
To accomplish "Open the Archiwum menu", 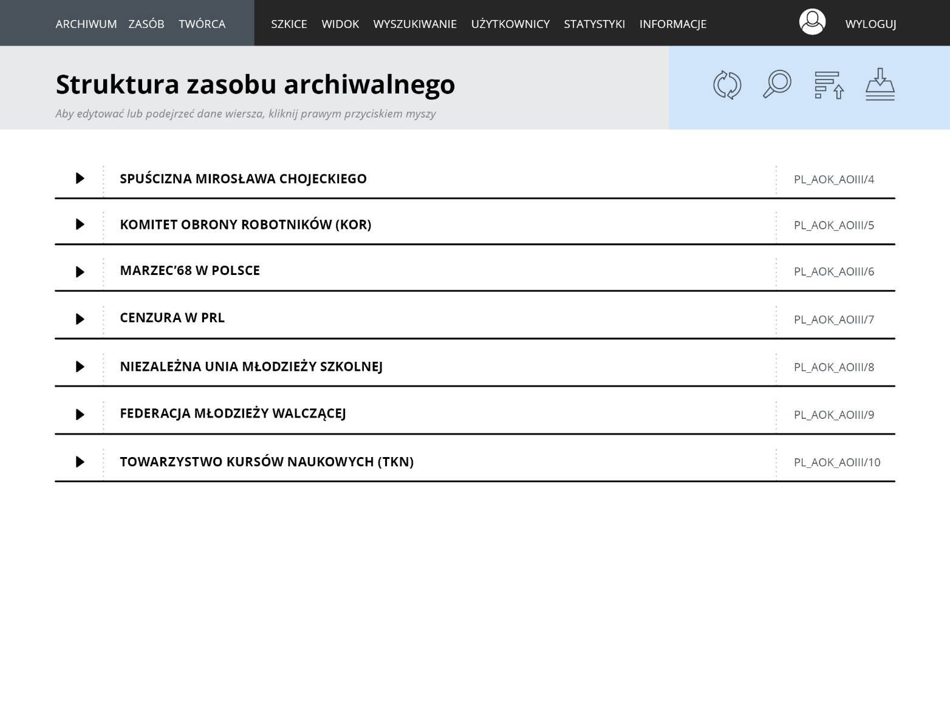I will [x=86, y=24].
